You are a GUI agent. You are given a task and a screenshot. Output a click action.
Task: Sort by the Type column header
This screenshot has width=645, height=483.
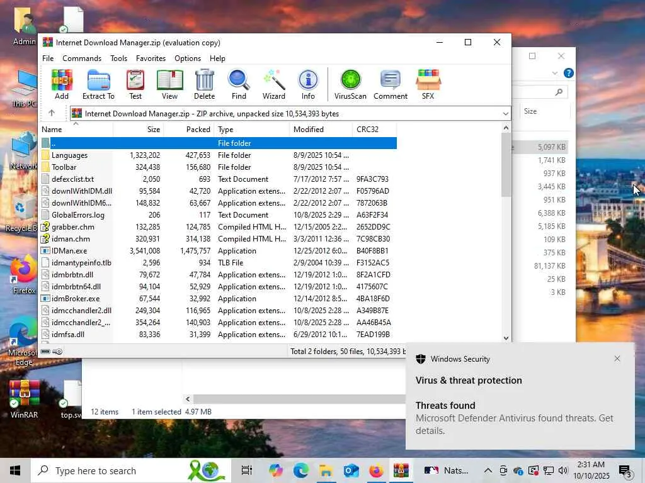(252, 130)
